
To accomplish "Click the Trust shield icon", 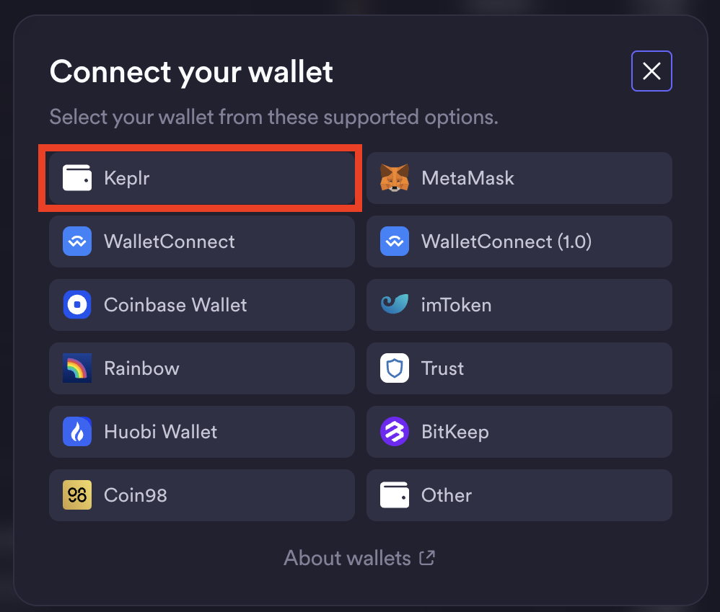I will coord(395,368).
